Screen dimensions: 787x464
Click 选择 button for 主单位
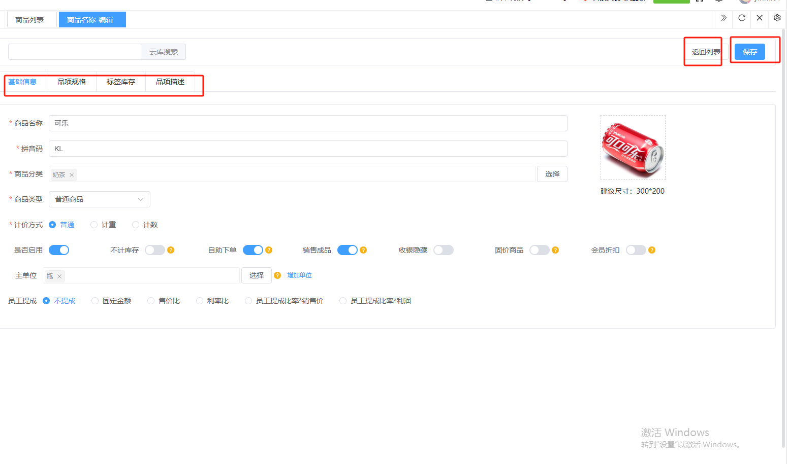click(x=257, y=275)
